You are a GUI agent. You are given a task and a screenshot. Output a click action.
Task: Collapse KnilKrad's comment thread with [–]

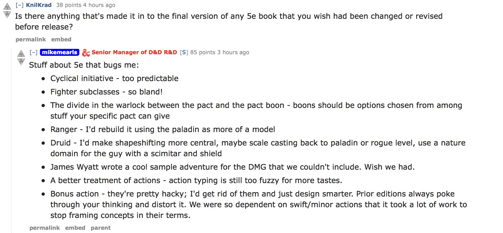tap(19, 5)
